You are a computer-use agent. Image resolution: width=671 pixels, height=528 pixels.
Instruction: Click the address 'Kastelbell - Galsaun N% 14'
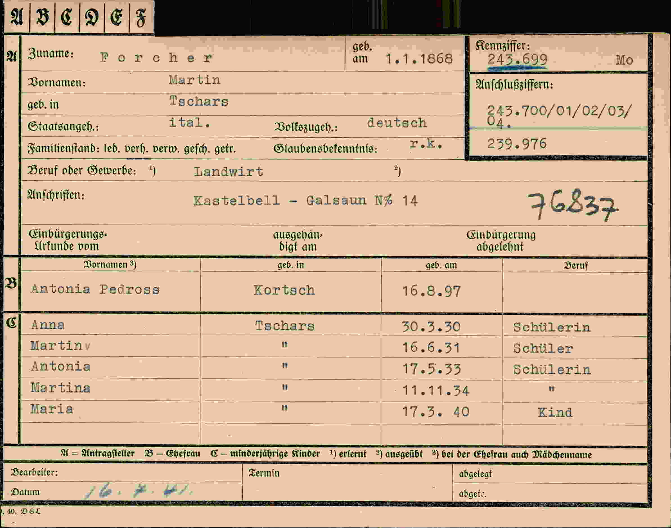point(305,201)
